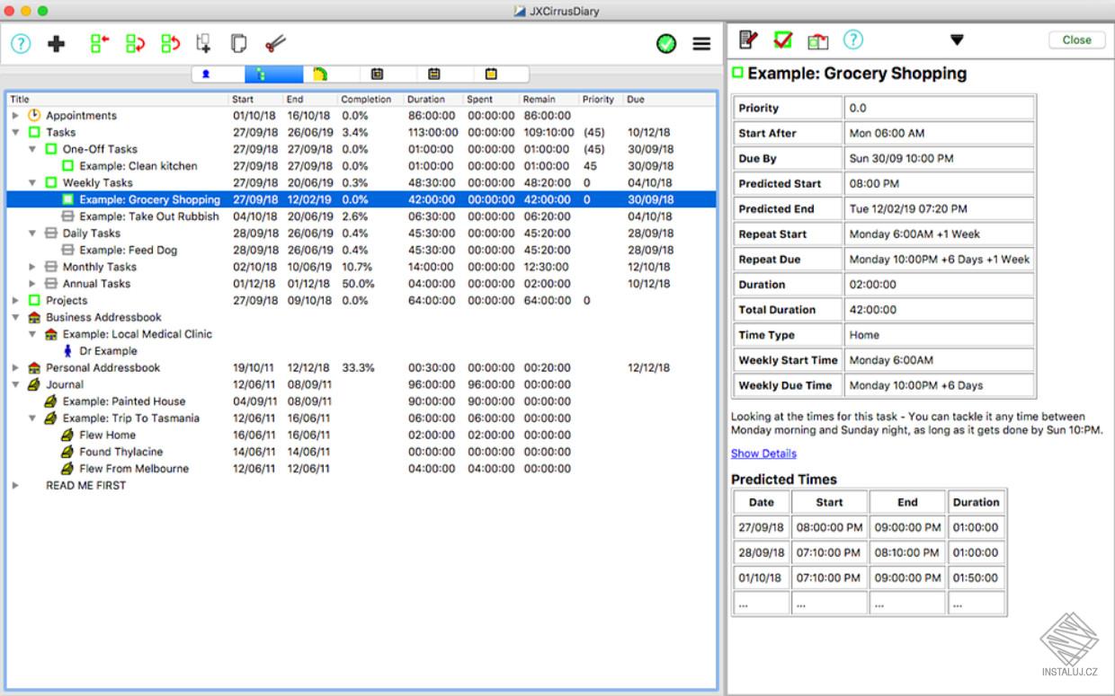Image resolution: width=1115 pixels, height=696 pixels.
Task: Open the black triangle dropdown in detail panel
Action: (957, 40)
